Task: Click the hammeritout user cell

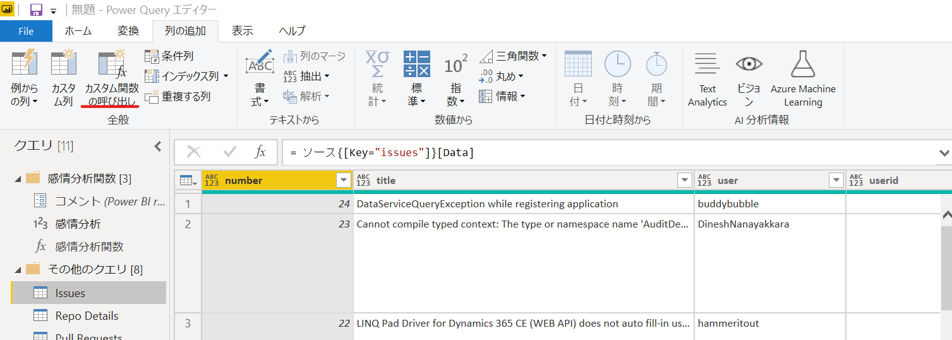Action: coord(769,326)
